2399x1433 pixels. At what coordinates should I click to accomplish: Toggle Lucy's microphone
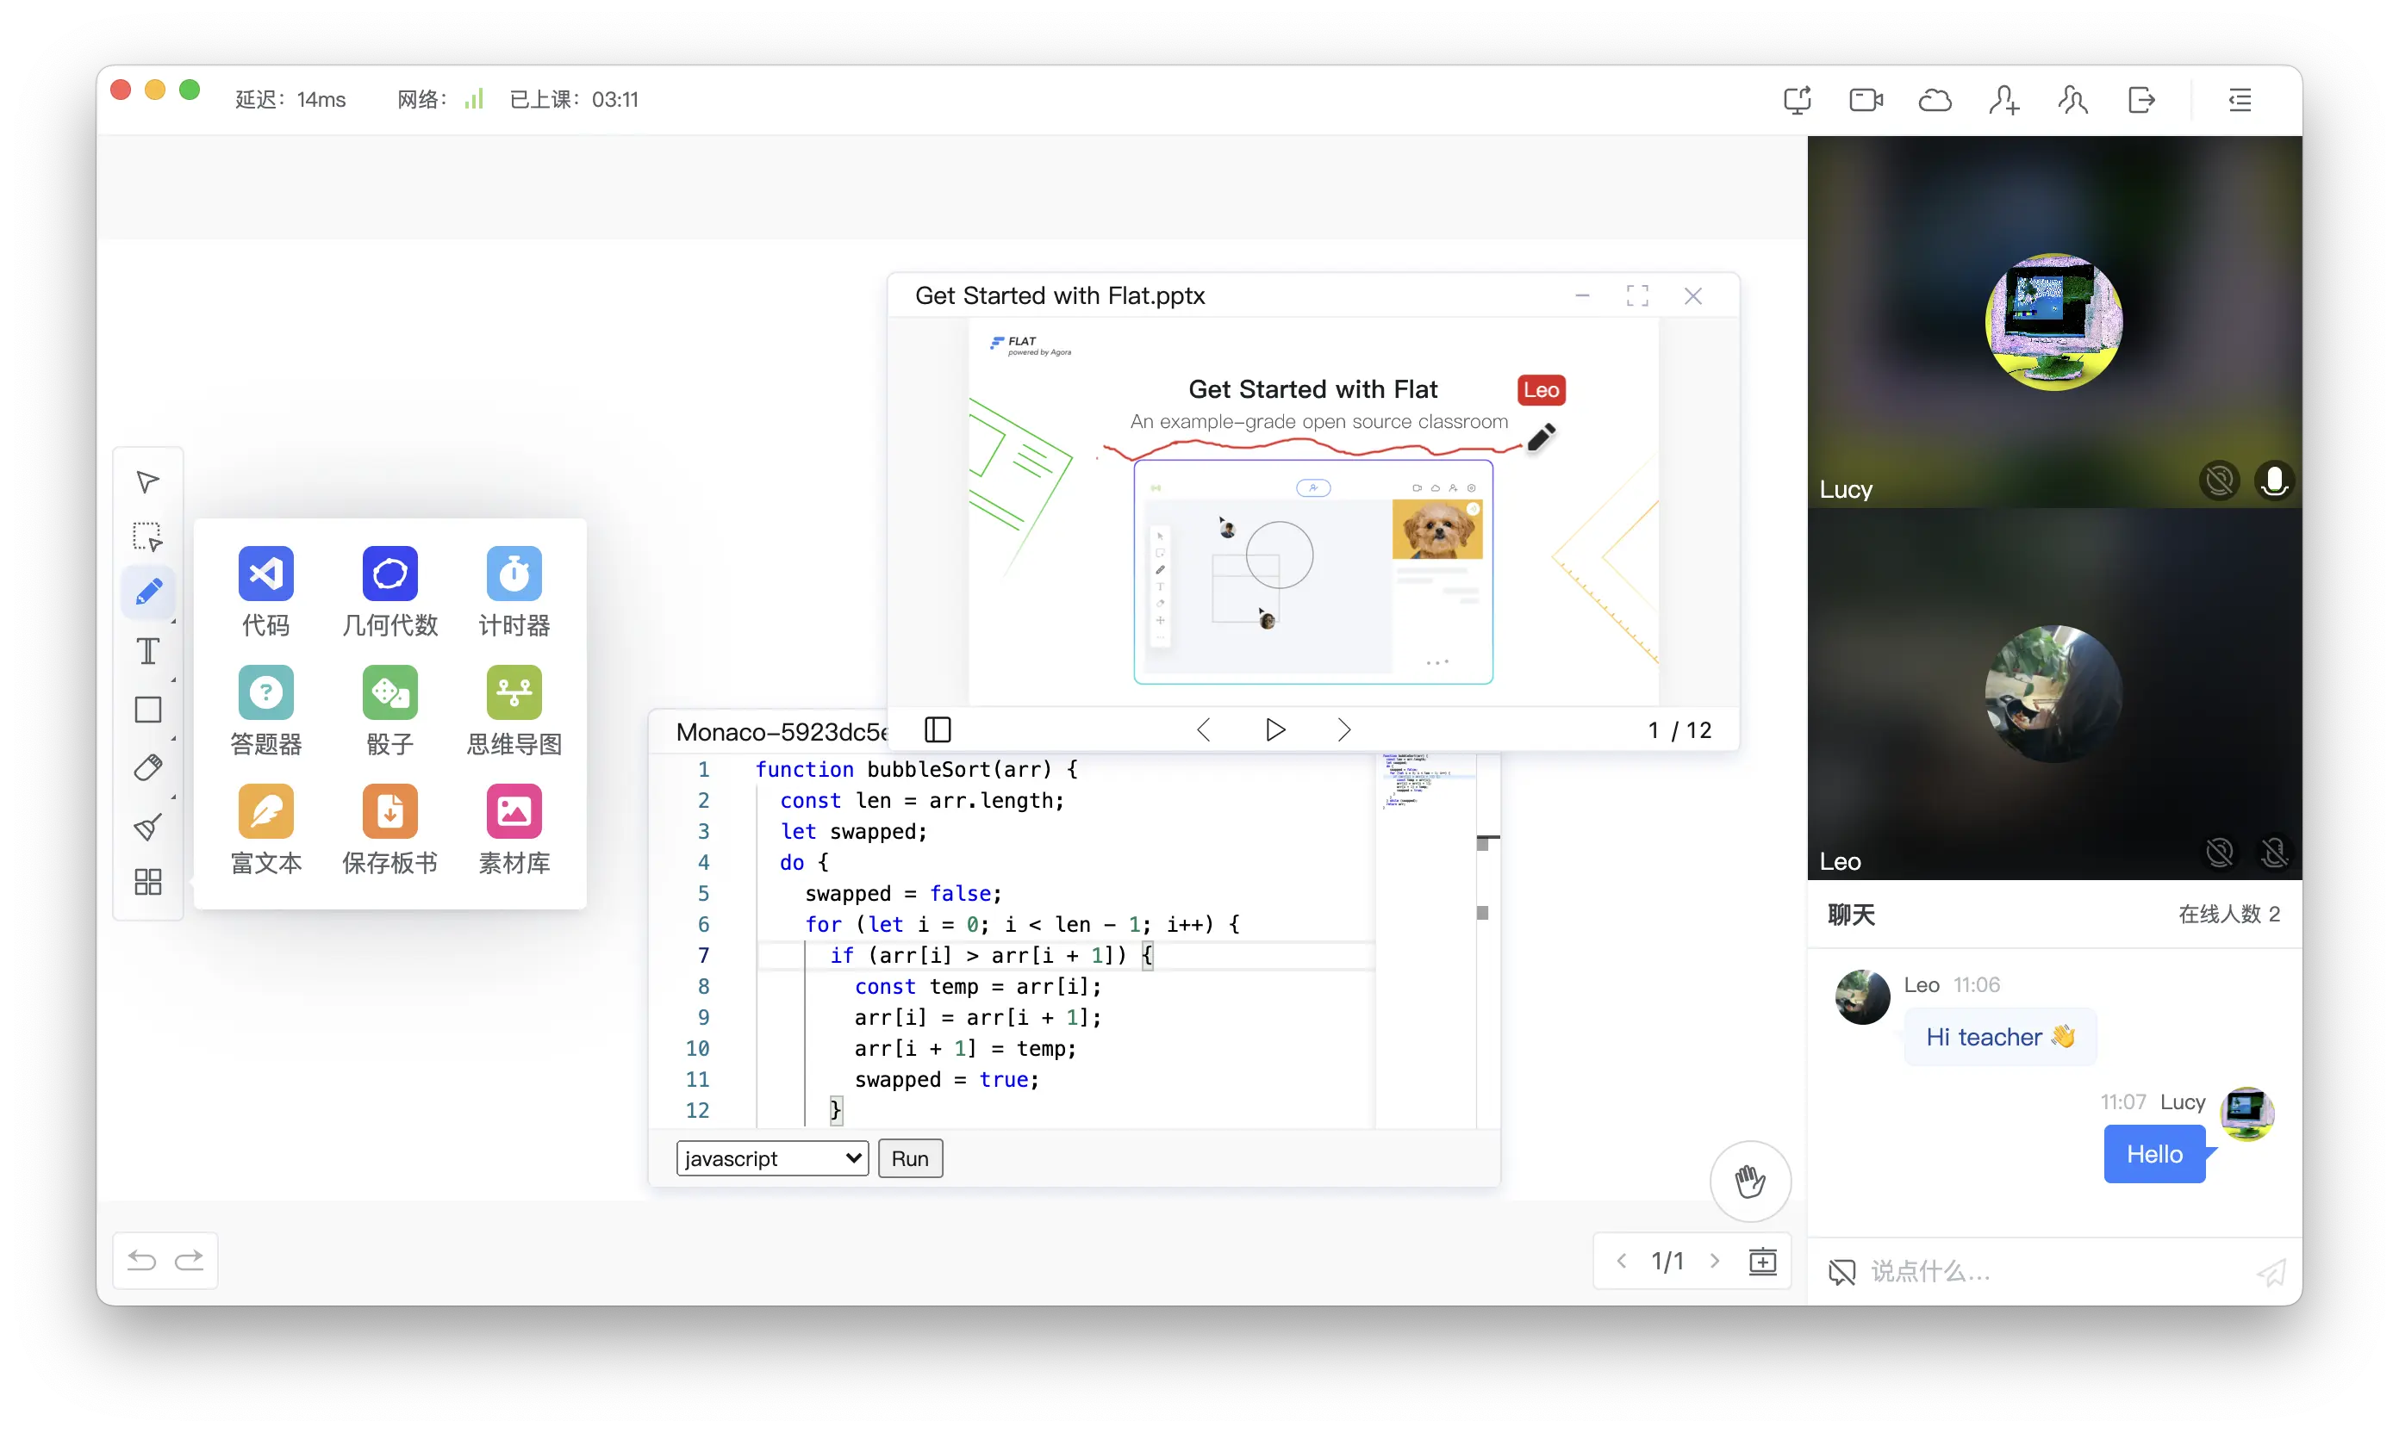[2273, 481]
